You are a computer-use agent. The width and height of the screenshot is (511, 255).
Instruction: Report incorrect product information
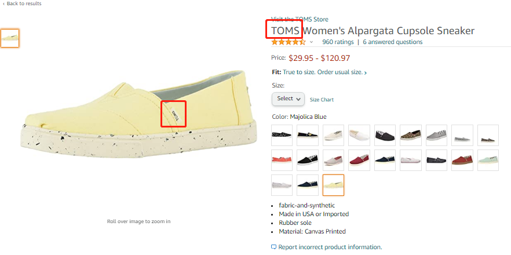[x=330, y=247]
